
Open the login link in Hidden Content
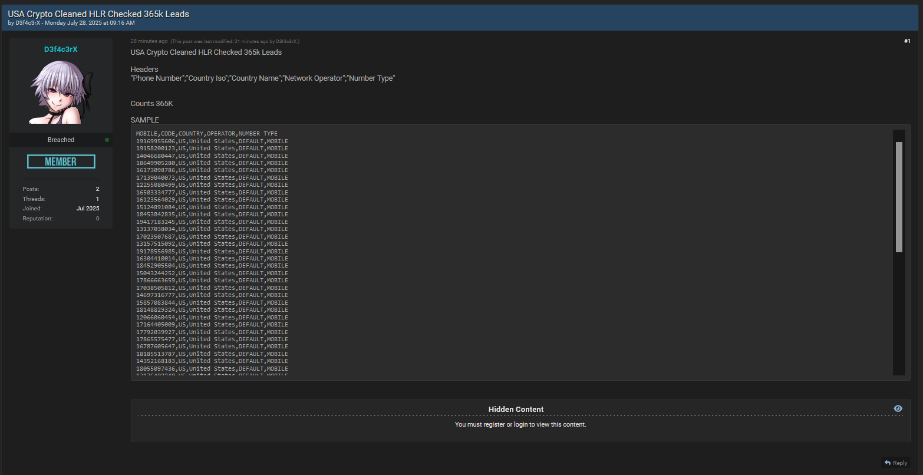520,424
